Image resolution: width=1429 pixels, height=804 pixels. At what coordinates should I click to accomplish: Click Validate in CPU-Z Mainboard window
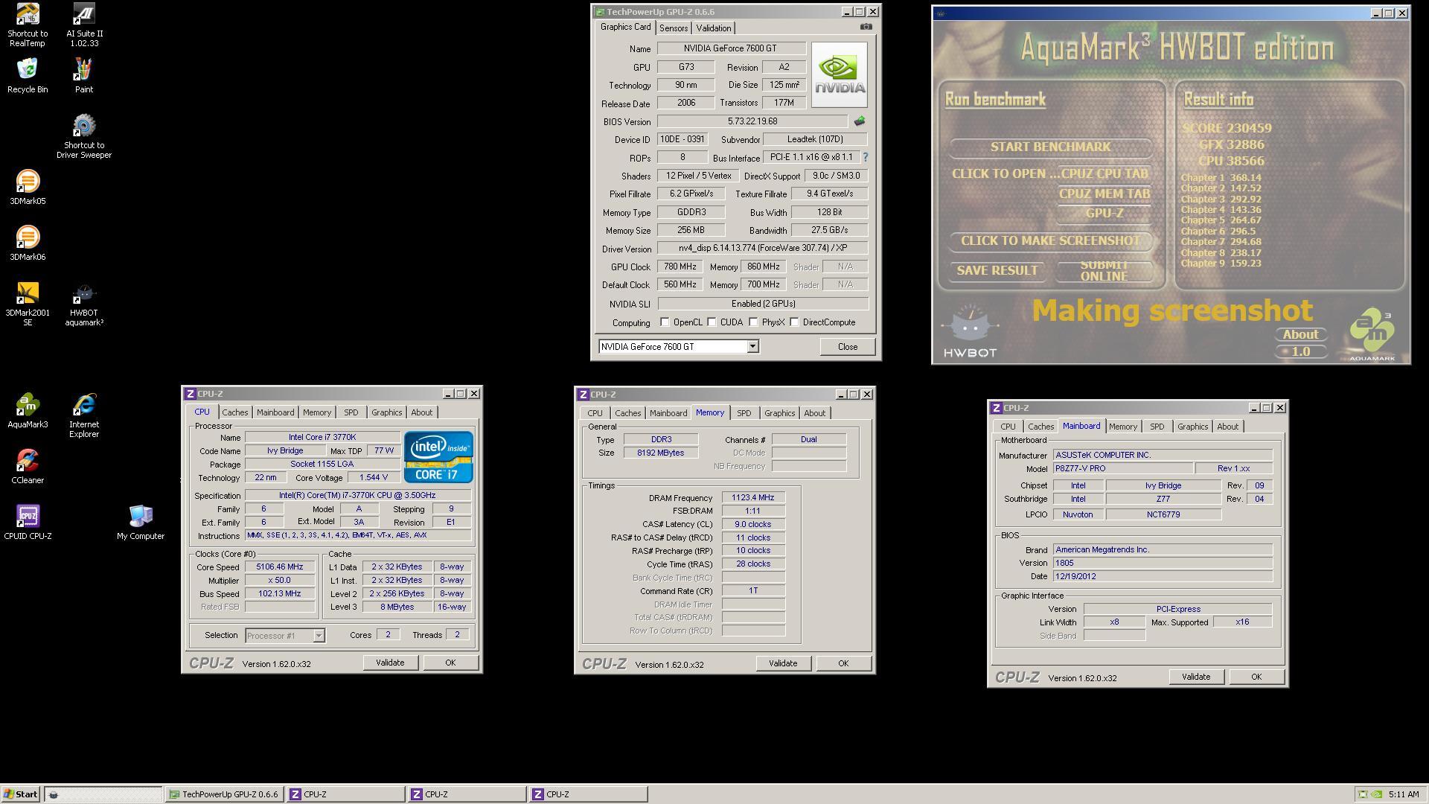[x=1195, y=677]
